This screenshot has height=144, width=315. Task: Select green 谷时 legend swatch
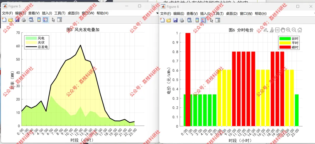[x=285, y=39]
